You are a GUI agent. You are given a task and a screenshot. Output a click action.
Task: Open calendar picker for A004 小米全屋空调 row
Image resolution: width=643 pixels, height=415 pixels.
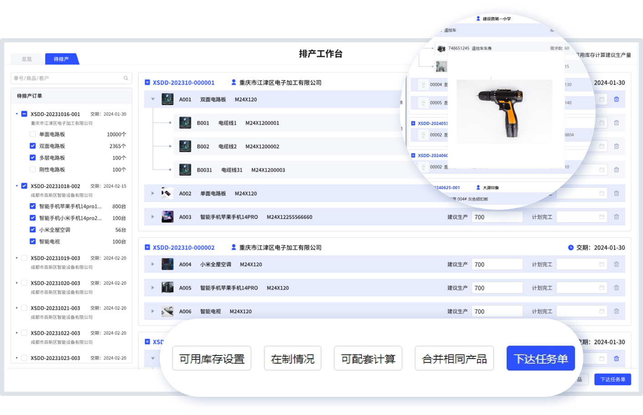point(601,264)
